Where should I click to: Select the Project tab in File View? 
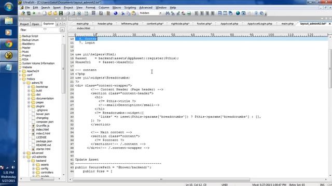point(24,24)
